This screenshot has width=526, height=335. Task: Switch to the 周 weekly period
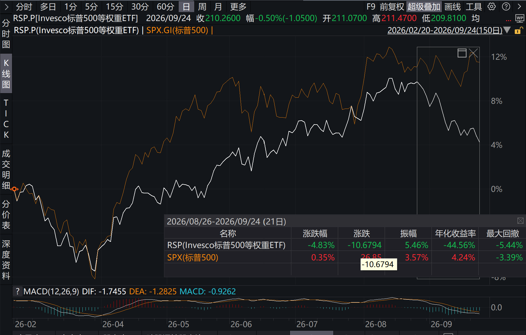(x=202, y=6)
